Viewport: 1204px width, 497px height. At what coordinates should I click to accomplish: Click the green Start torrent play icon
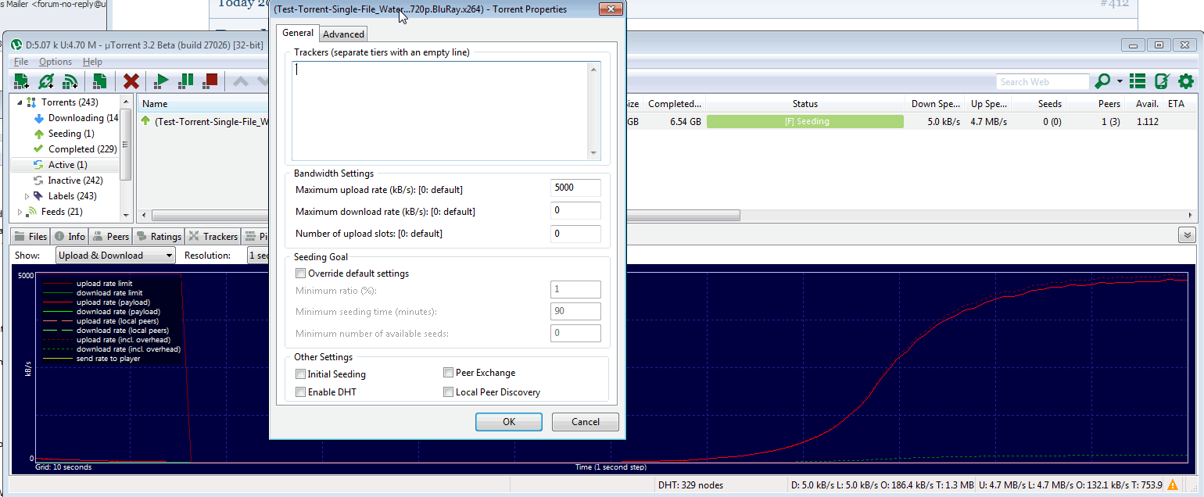click(162, 80)
